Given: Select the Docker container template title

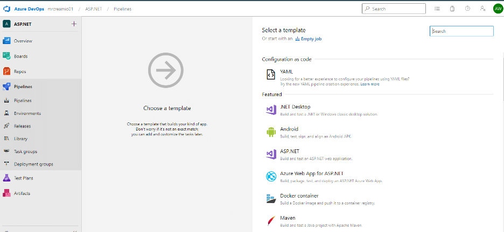Looking at the screenshot, I should coord(299,196).
